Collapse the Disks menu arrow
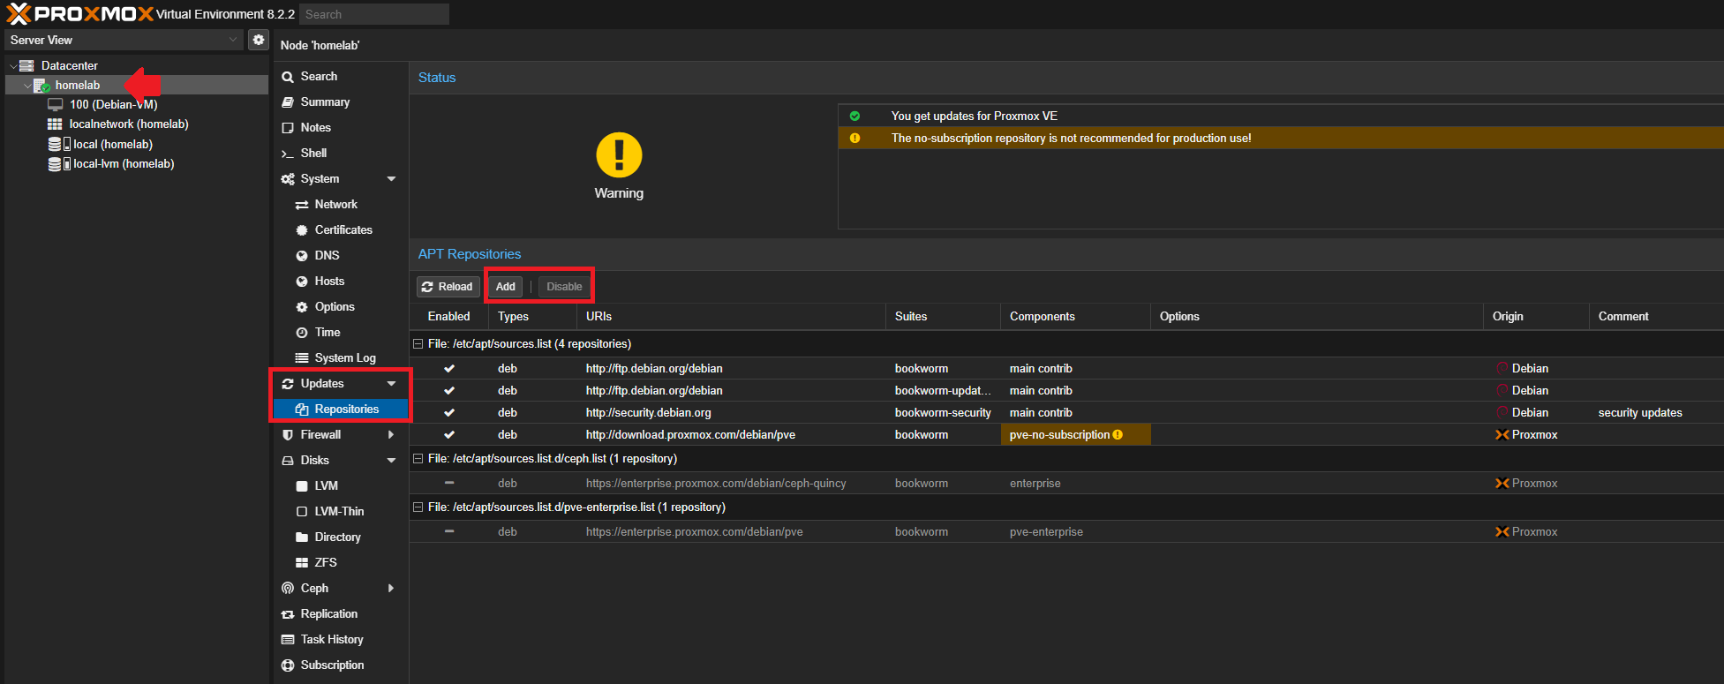1724x684 pixels. pyautogui.click(x=391, y=461)
